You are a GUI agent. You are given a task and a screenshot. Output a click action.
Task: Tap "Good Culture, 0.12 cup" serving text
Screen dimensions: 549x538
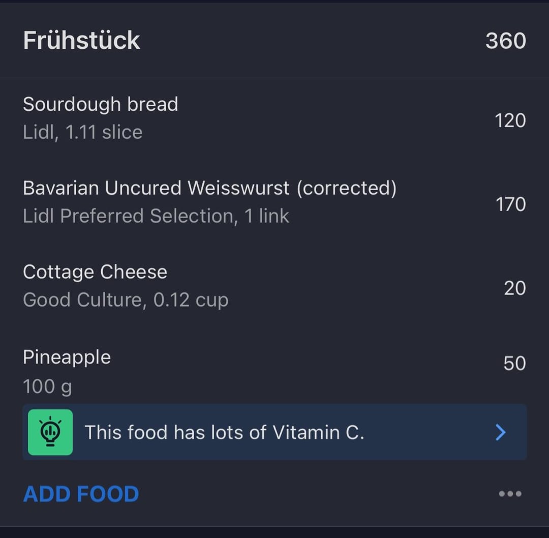tap(126, 300)
